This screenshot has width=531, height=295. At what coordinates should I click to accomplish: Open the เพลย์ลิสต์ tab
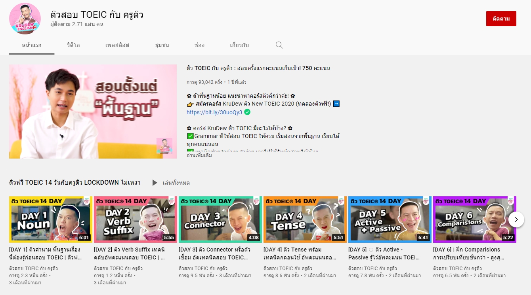tap(117, 45)
